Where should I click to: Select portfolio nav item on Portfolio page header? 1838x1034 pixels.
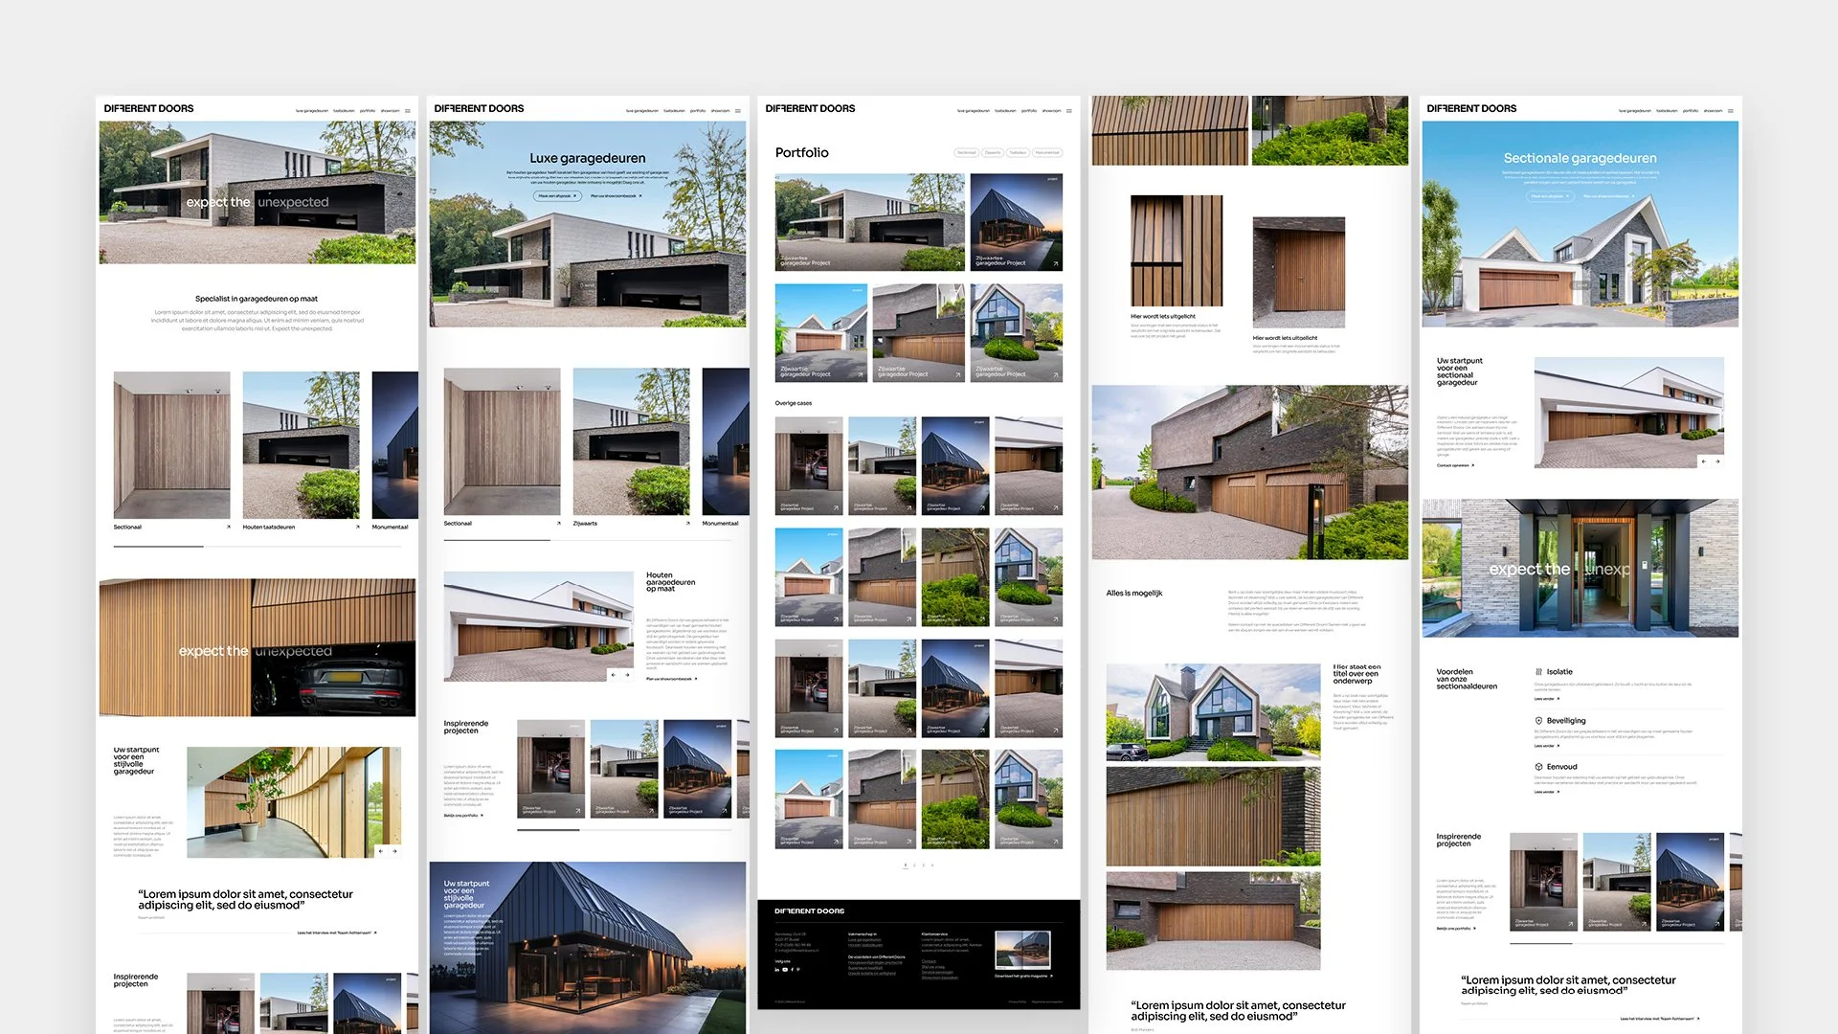[1029, 111]
